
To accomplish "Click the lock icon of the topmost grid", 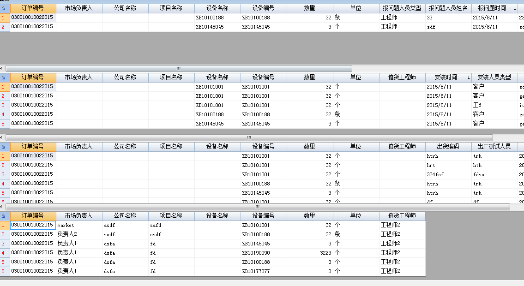I will point(3,8).
